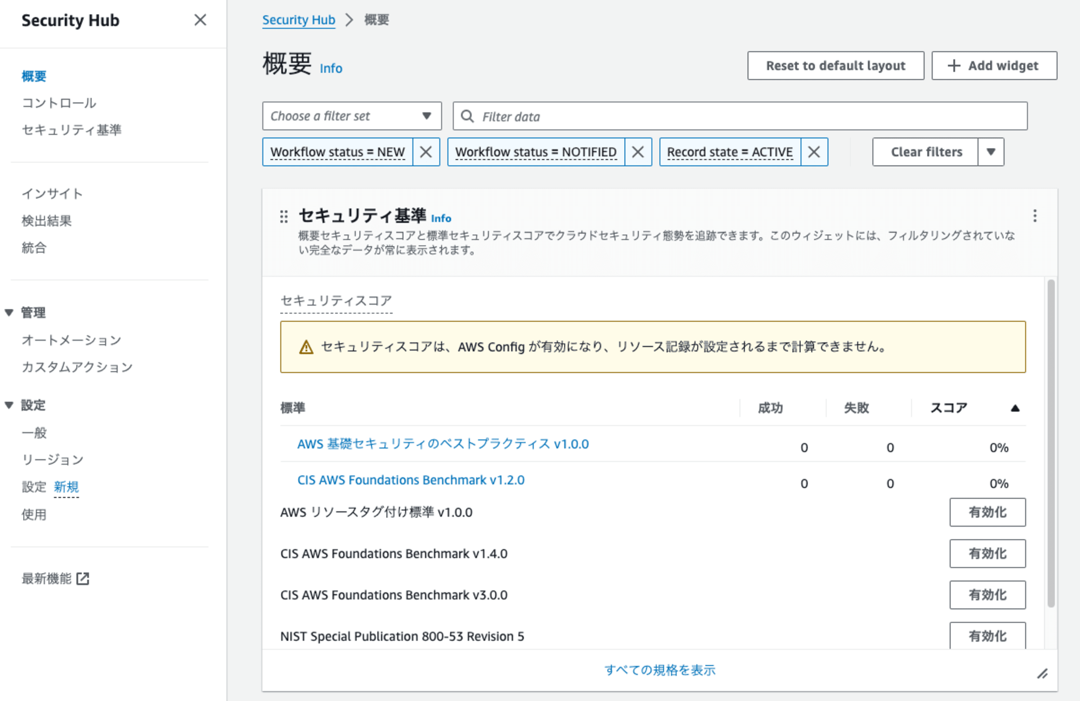Click the Info link next to セキュリティ基準

point(441,218)
